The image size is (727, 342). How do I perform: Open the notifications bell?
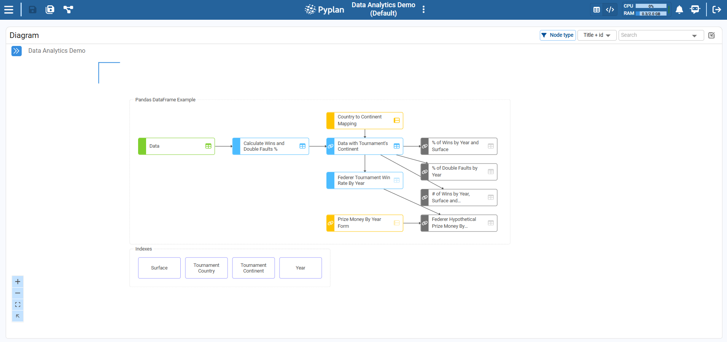point(679,9)
